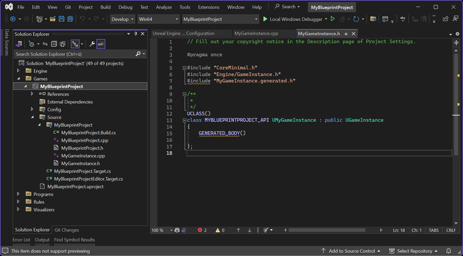The height and width of the screenshot is (256, 463).
Task: Click the Open File folder icon
Action: (53, 19)
